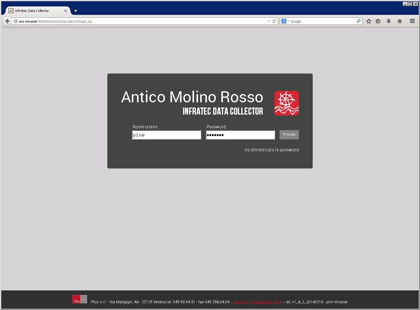Click the 'Nome utente' label
The height and width of the screenshot is (310, 420).
(x=145, y=127)
